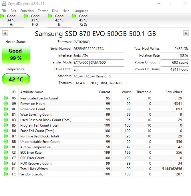Screen dimensions: 191x196
Task: Select the POR Recovery Count attribute name
Action: click(x=36, y=163)
